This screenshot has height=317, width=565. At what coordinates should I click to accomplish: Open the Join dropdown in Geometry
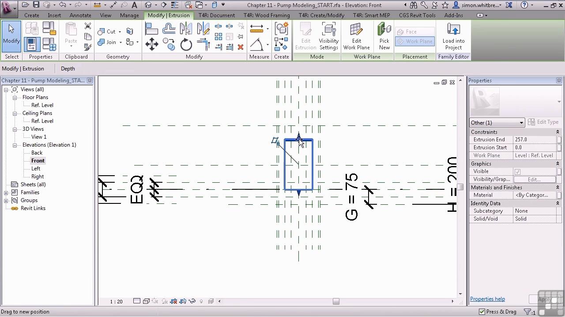coord(121,42)
